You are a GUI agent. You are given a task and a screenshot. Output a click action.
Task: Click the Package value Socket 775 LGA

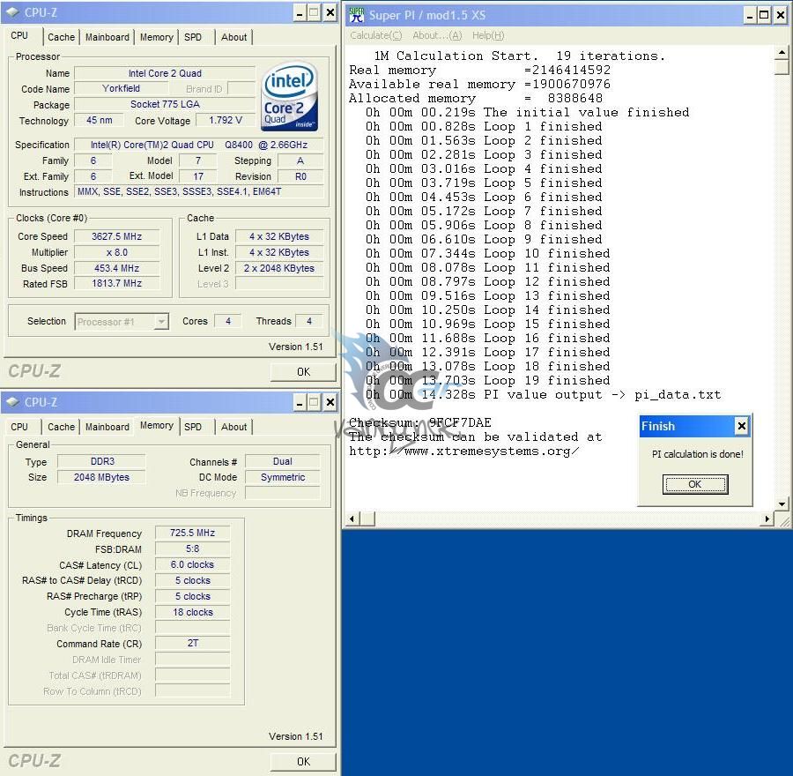click(x=165, y=104)
